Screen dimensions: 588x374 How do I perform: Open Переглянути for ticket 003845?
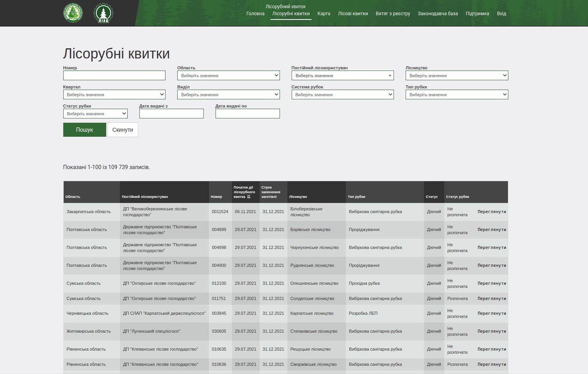492,313
